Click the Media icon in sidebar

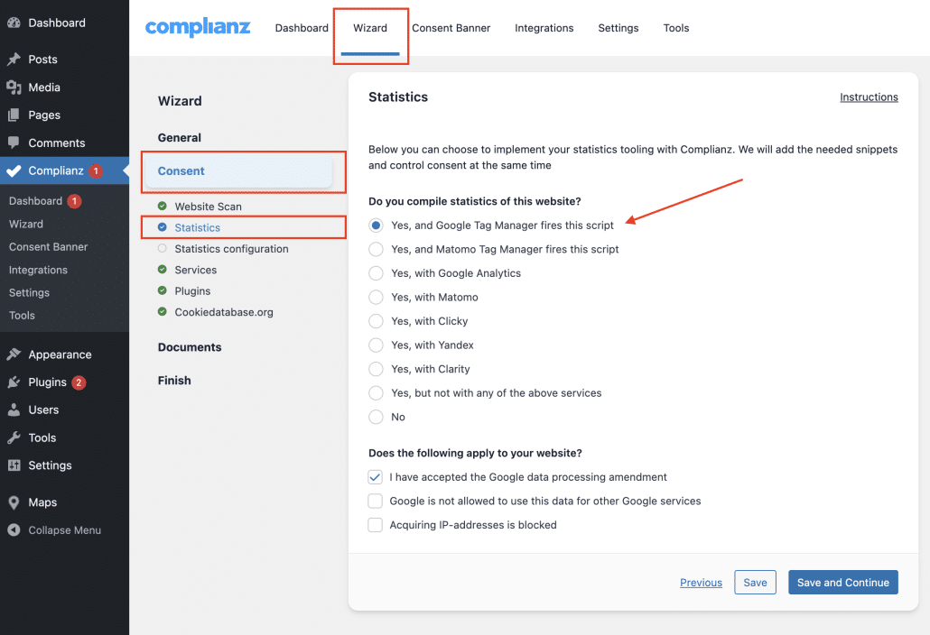click(x=14, y=87)
